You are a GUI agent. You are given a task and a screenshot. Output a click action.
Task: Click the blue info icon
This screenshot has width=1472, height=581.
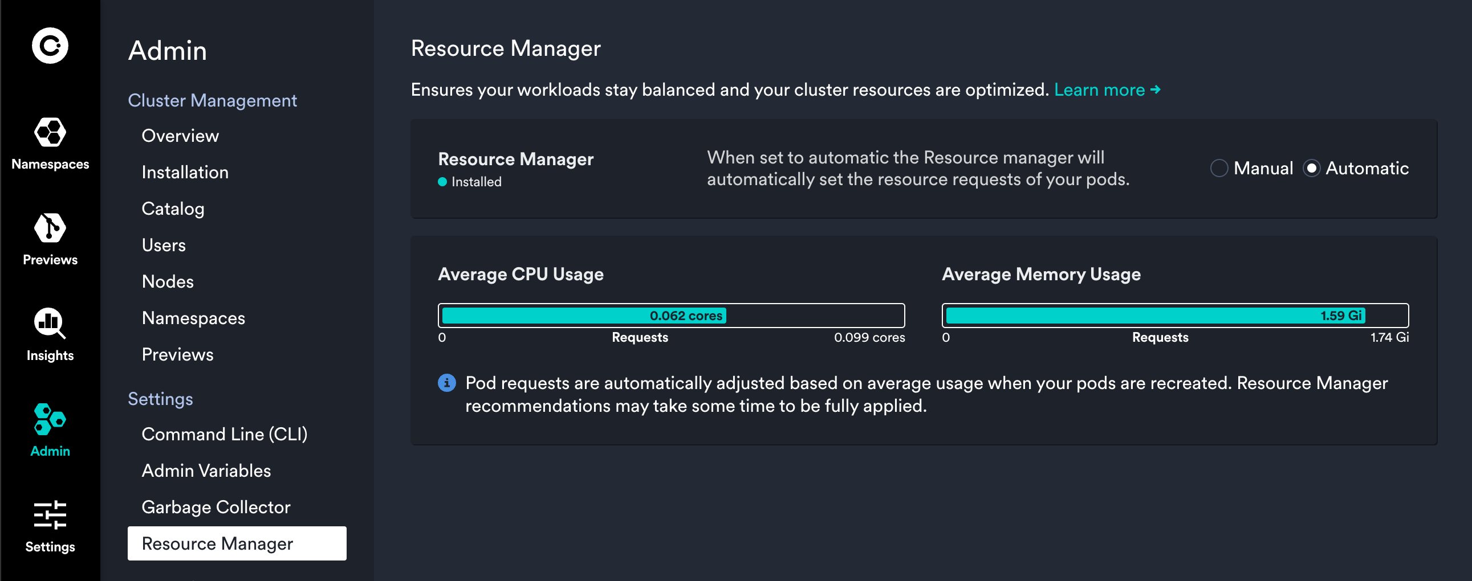pos(446,383)
